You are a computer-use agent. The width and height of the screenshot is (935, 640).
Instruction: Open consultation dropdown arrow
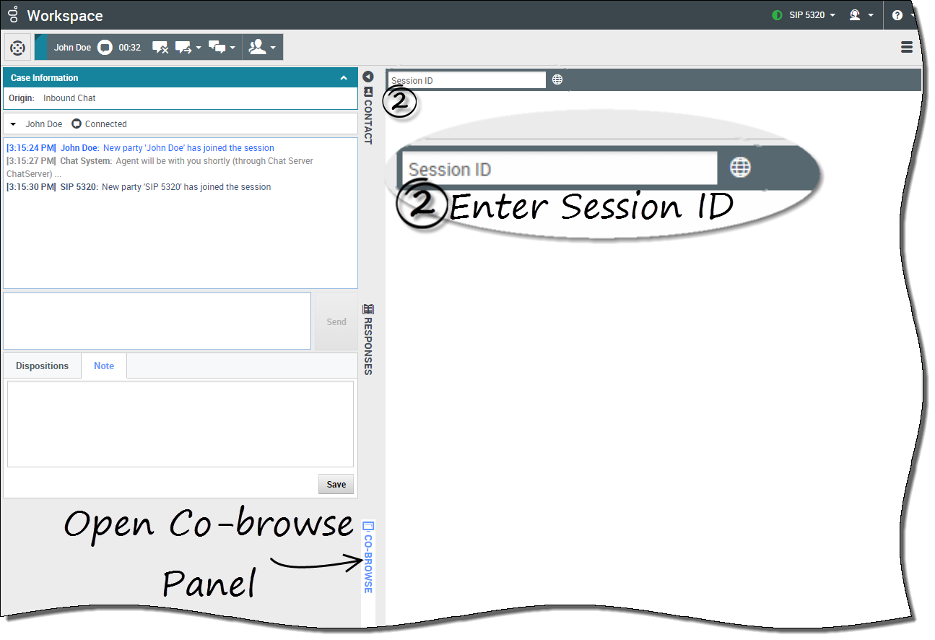(273, 48)
